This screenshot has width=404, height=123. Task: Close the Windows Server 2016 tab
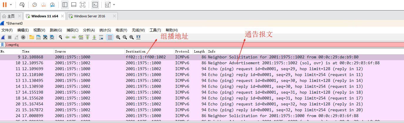coord(115,16)
